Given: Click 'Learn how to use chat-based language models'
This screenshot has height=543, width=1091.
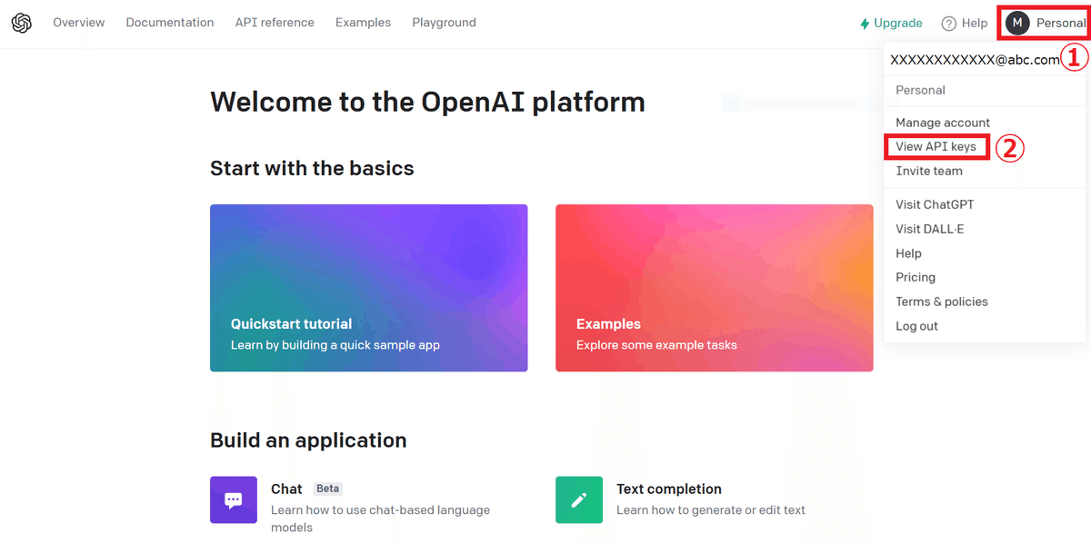Looking at the screenshot, I should 380,518.
